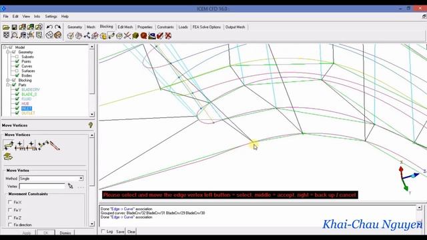The height and width of the screenshot is (240, 427).
Task: Select the Edit Block tool
Action: 95,35
